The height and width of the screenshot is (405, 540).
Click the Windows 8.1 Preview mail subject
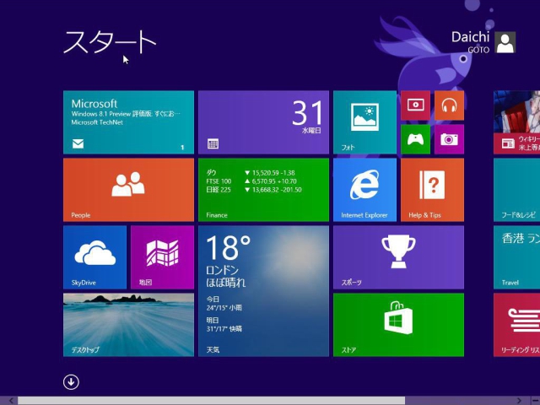click(126, 114)
